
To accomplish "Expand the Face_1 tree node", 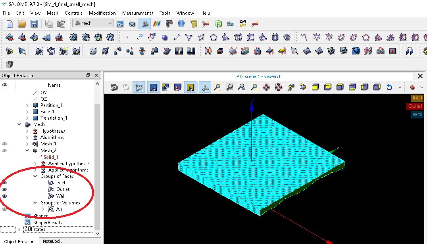I will click(27, 112).
